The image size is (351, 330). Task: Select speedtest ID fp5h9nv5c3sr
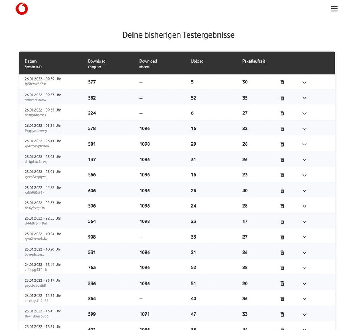click(35, 84)
